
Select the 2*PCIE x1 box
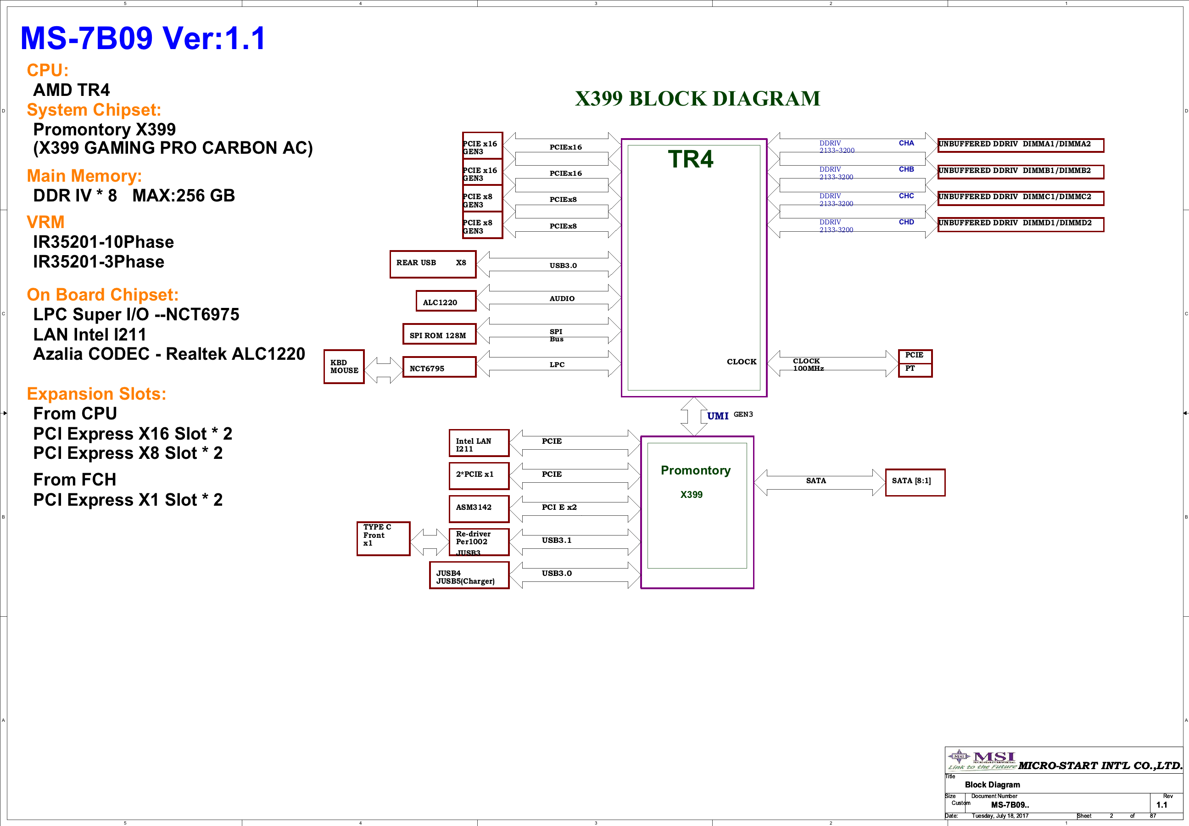pyautogui.click(x=479, y=475)
